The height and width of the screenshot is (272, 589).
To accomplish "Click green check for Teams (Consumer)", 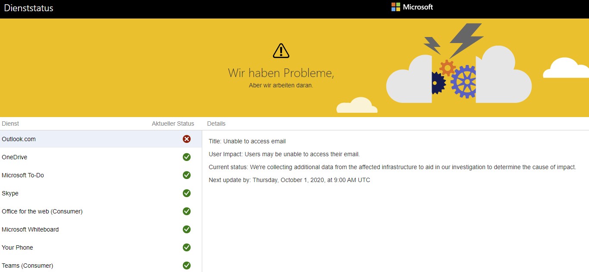I will click(187, 266).
